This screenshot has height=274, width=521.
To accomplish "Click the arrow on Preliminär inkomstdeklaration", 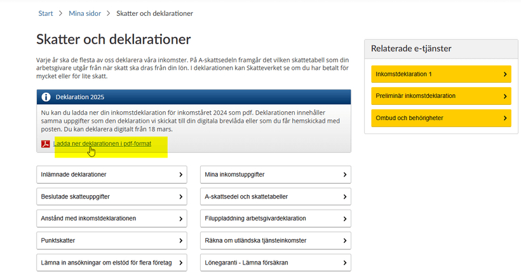I will [x=505, y=96].
